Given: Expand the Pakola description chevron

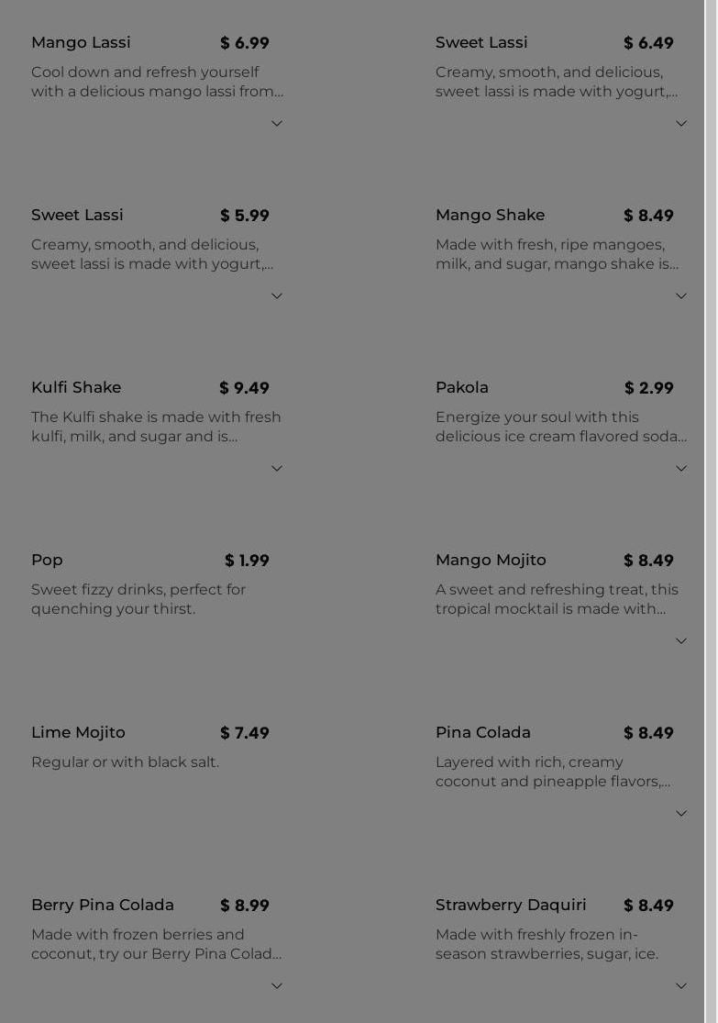Looking at the screenshot, I should click(680, 469).
